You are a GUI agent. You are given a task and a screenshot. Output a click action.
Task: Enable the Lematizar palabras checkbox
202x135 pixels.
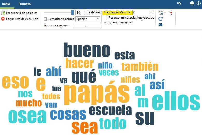pyautogui.click(x=45, y=19)
